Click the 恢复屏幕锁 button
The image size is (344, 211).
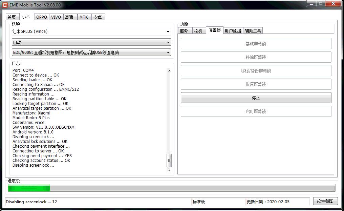[256, 84]
